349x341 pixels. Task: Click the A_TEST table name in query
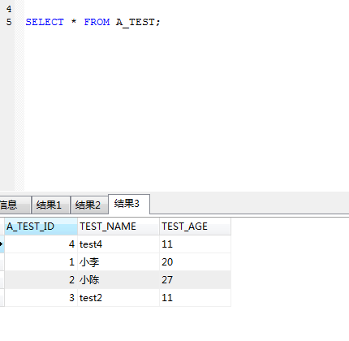tap(136, 22)
